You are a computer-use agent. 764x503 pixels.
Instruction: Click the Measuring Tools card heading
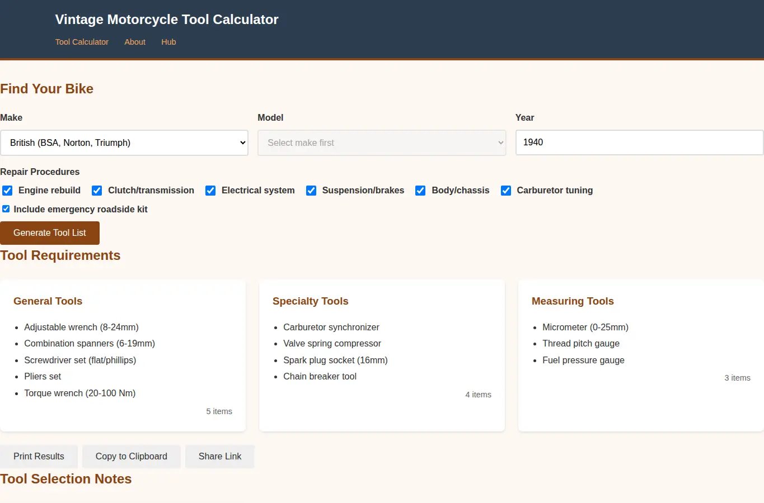click(x=573, y=301)
